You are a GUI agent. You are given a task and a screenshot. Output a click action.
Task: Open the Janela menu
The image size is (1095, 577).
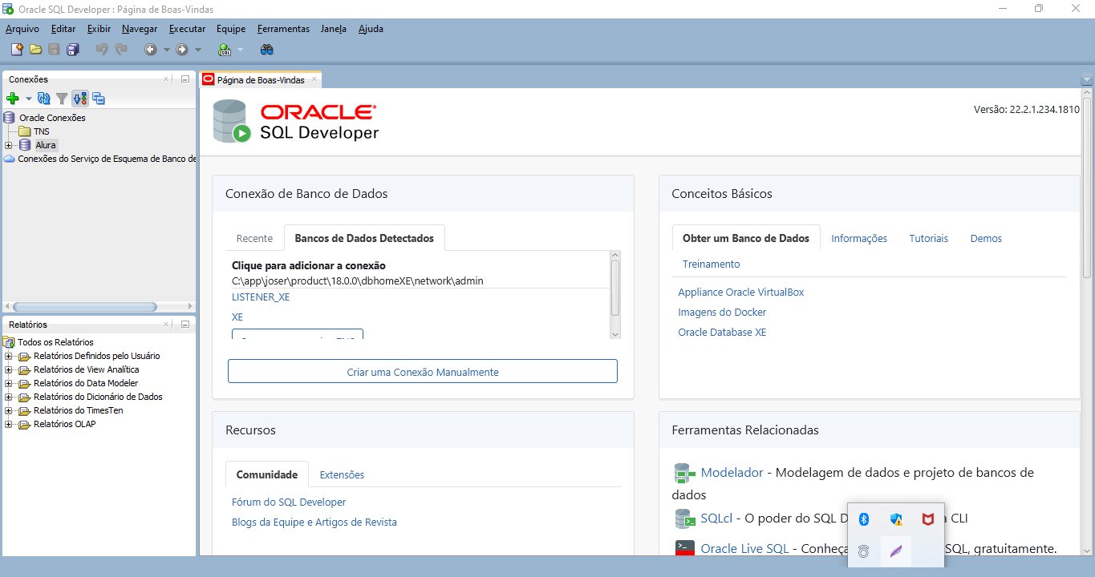tap(334, 29)
